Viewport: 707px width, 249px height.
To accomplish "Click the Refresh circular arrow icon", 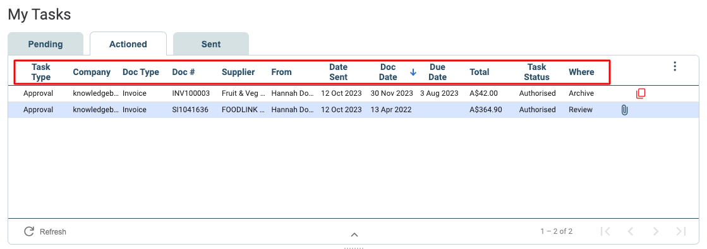I will (29, 231).
